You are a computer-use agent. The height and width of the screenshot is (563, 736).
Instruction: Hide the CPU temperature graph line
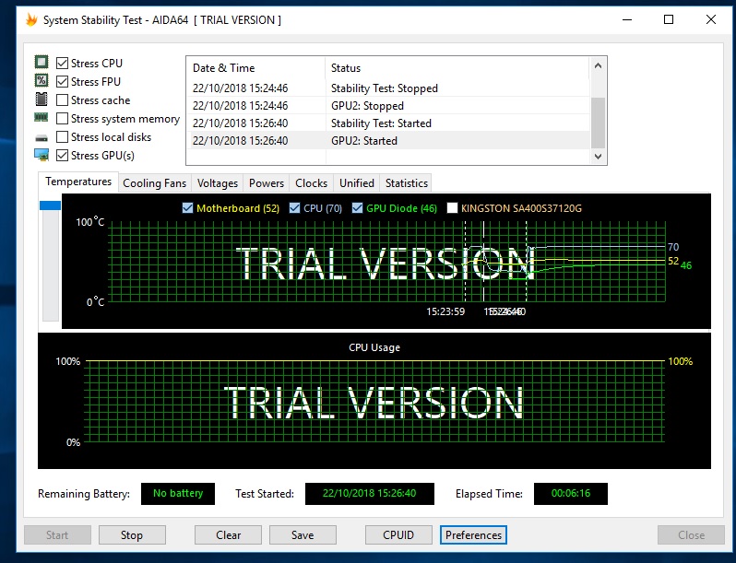coord(294,208)
